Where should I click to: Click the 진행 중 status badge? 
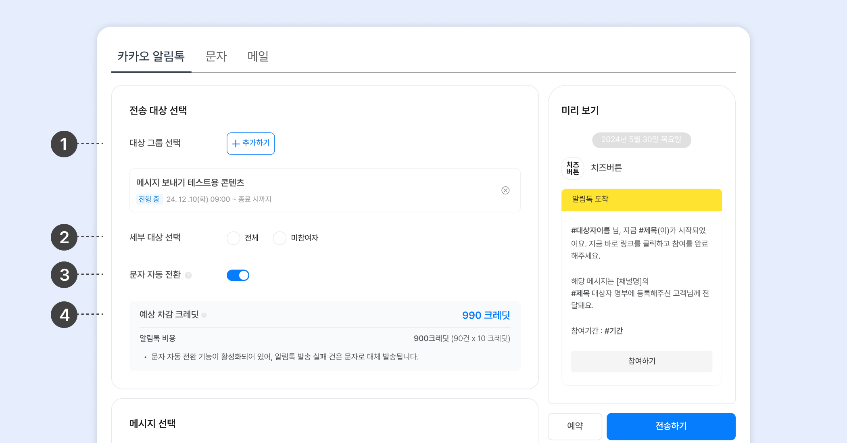(x=149, y=199)
